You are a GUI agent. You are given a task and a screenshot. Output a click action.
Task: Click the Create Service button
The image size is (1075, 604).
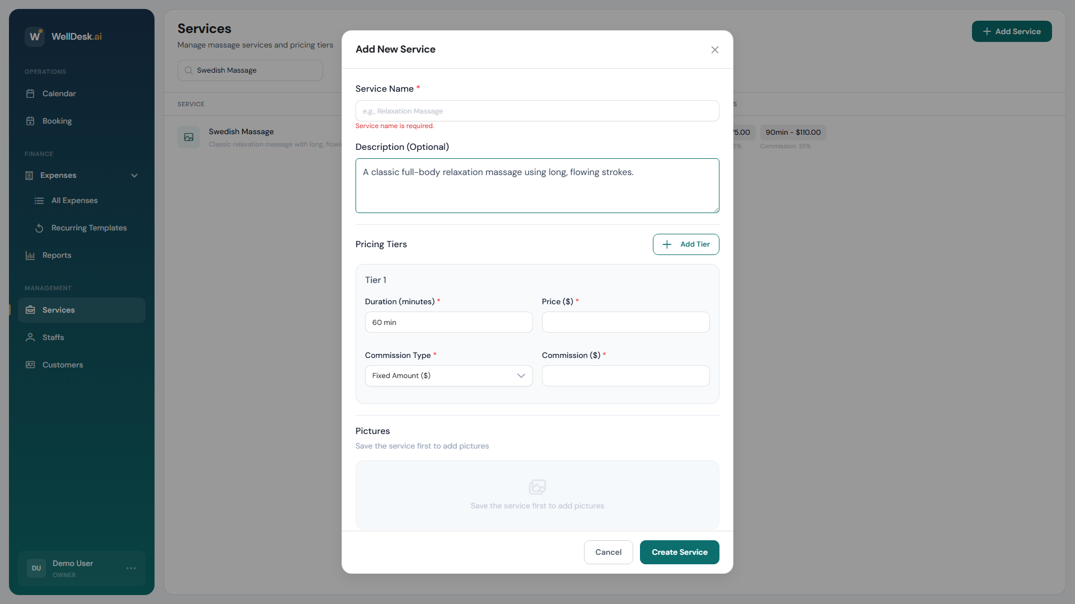coord(679,552)
